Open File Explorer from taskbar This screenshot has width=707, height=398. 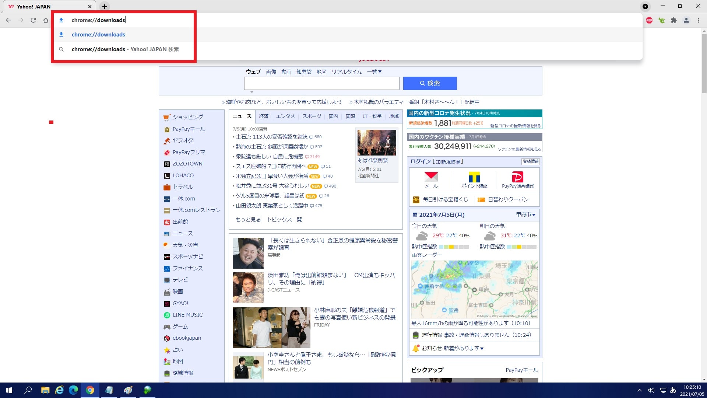click(x=45, y=390)
